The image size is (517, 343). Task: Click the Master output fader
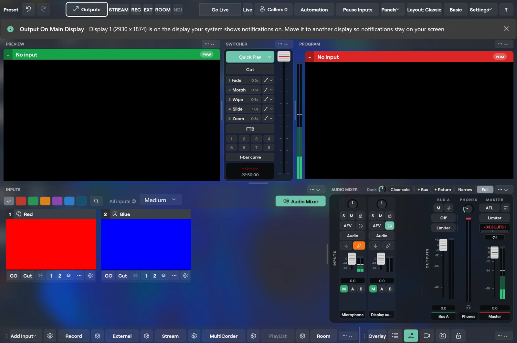(494, 252)
